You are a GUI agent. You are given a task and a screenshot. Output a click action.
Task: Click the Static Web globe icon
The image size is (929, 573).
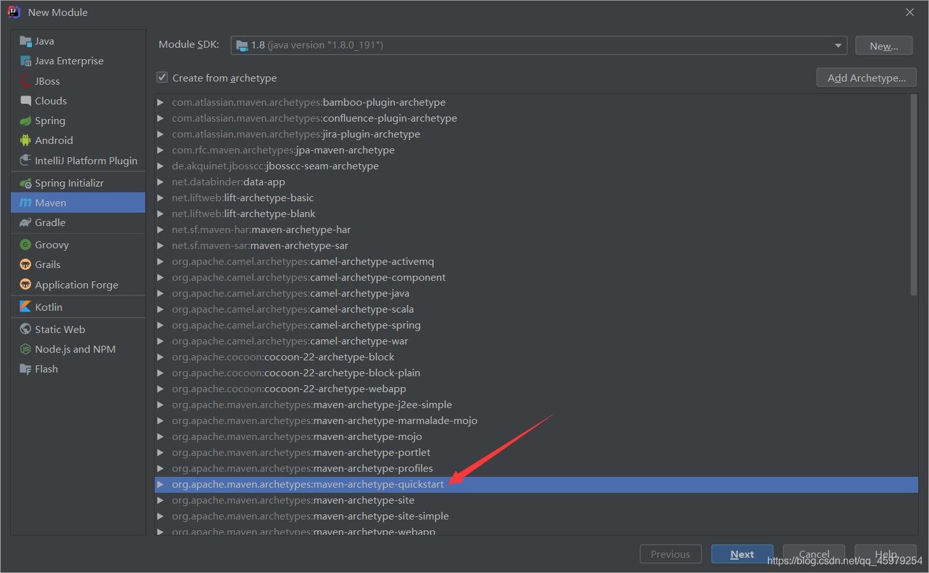[25, 329]
